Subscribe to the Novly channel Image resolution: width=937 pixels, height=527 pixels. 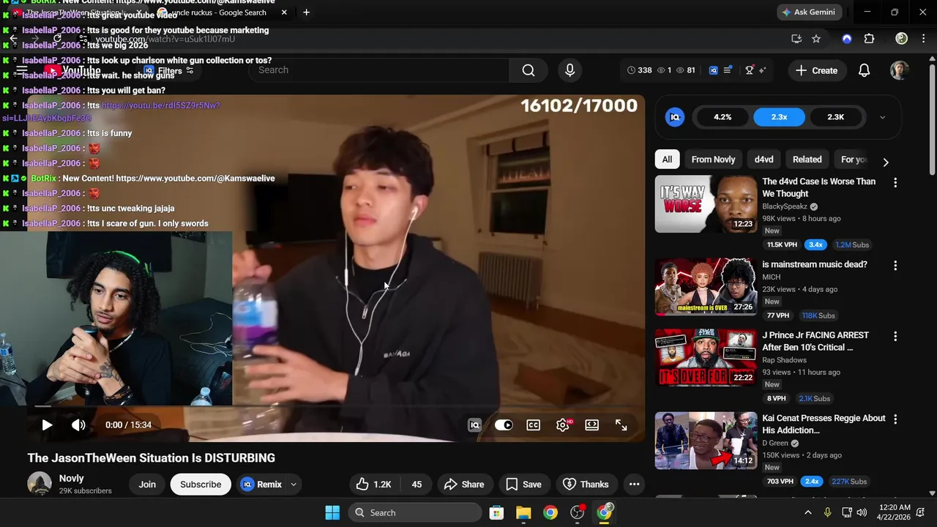tap(201, 484)
